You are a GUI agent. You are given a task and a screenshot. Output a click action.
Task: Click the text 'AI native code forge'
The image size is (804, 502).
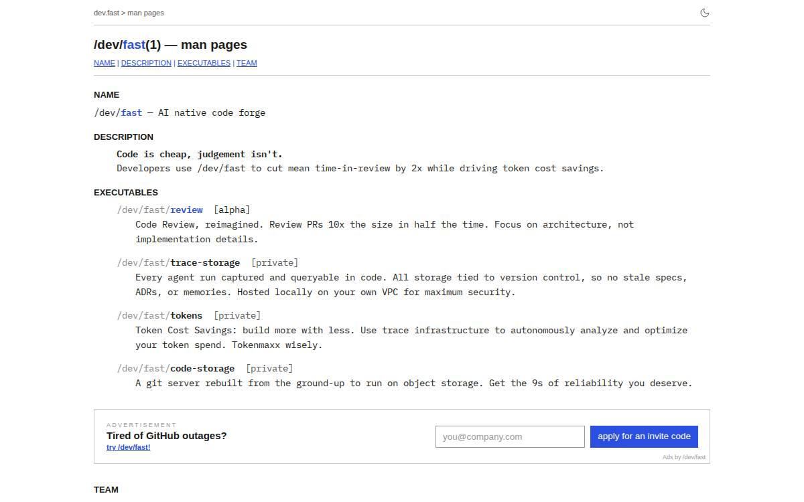click(x=212, y=112)
